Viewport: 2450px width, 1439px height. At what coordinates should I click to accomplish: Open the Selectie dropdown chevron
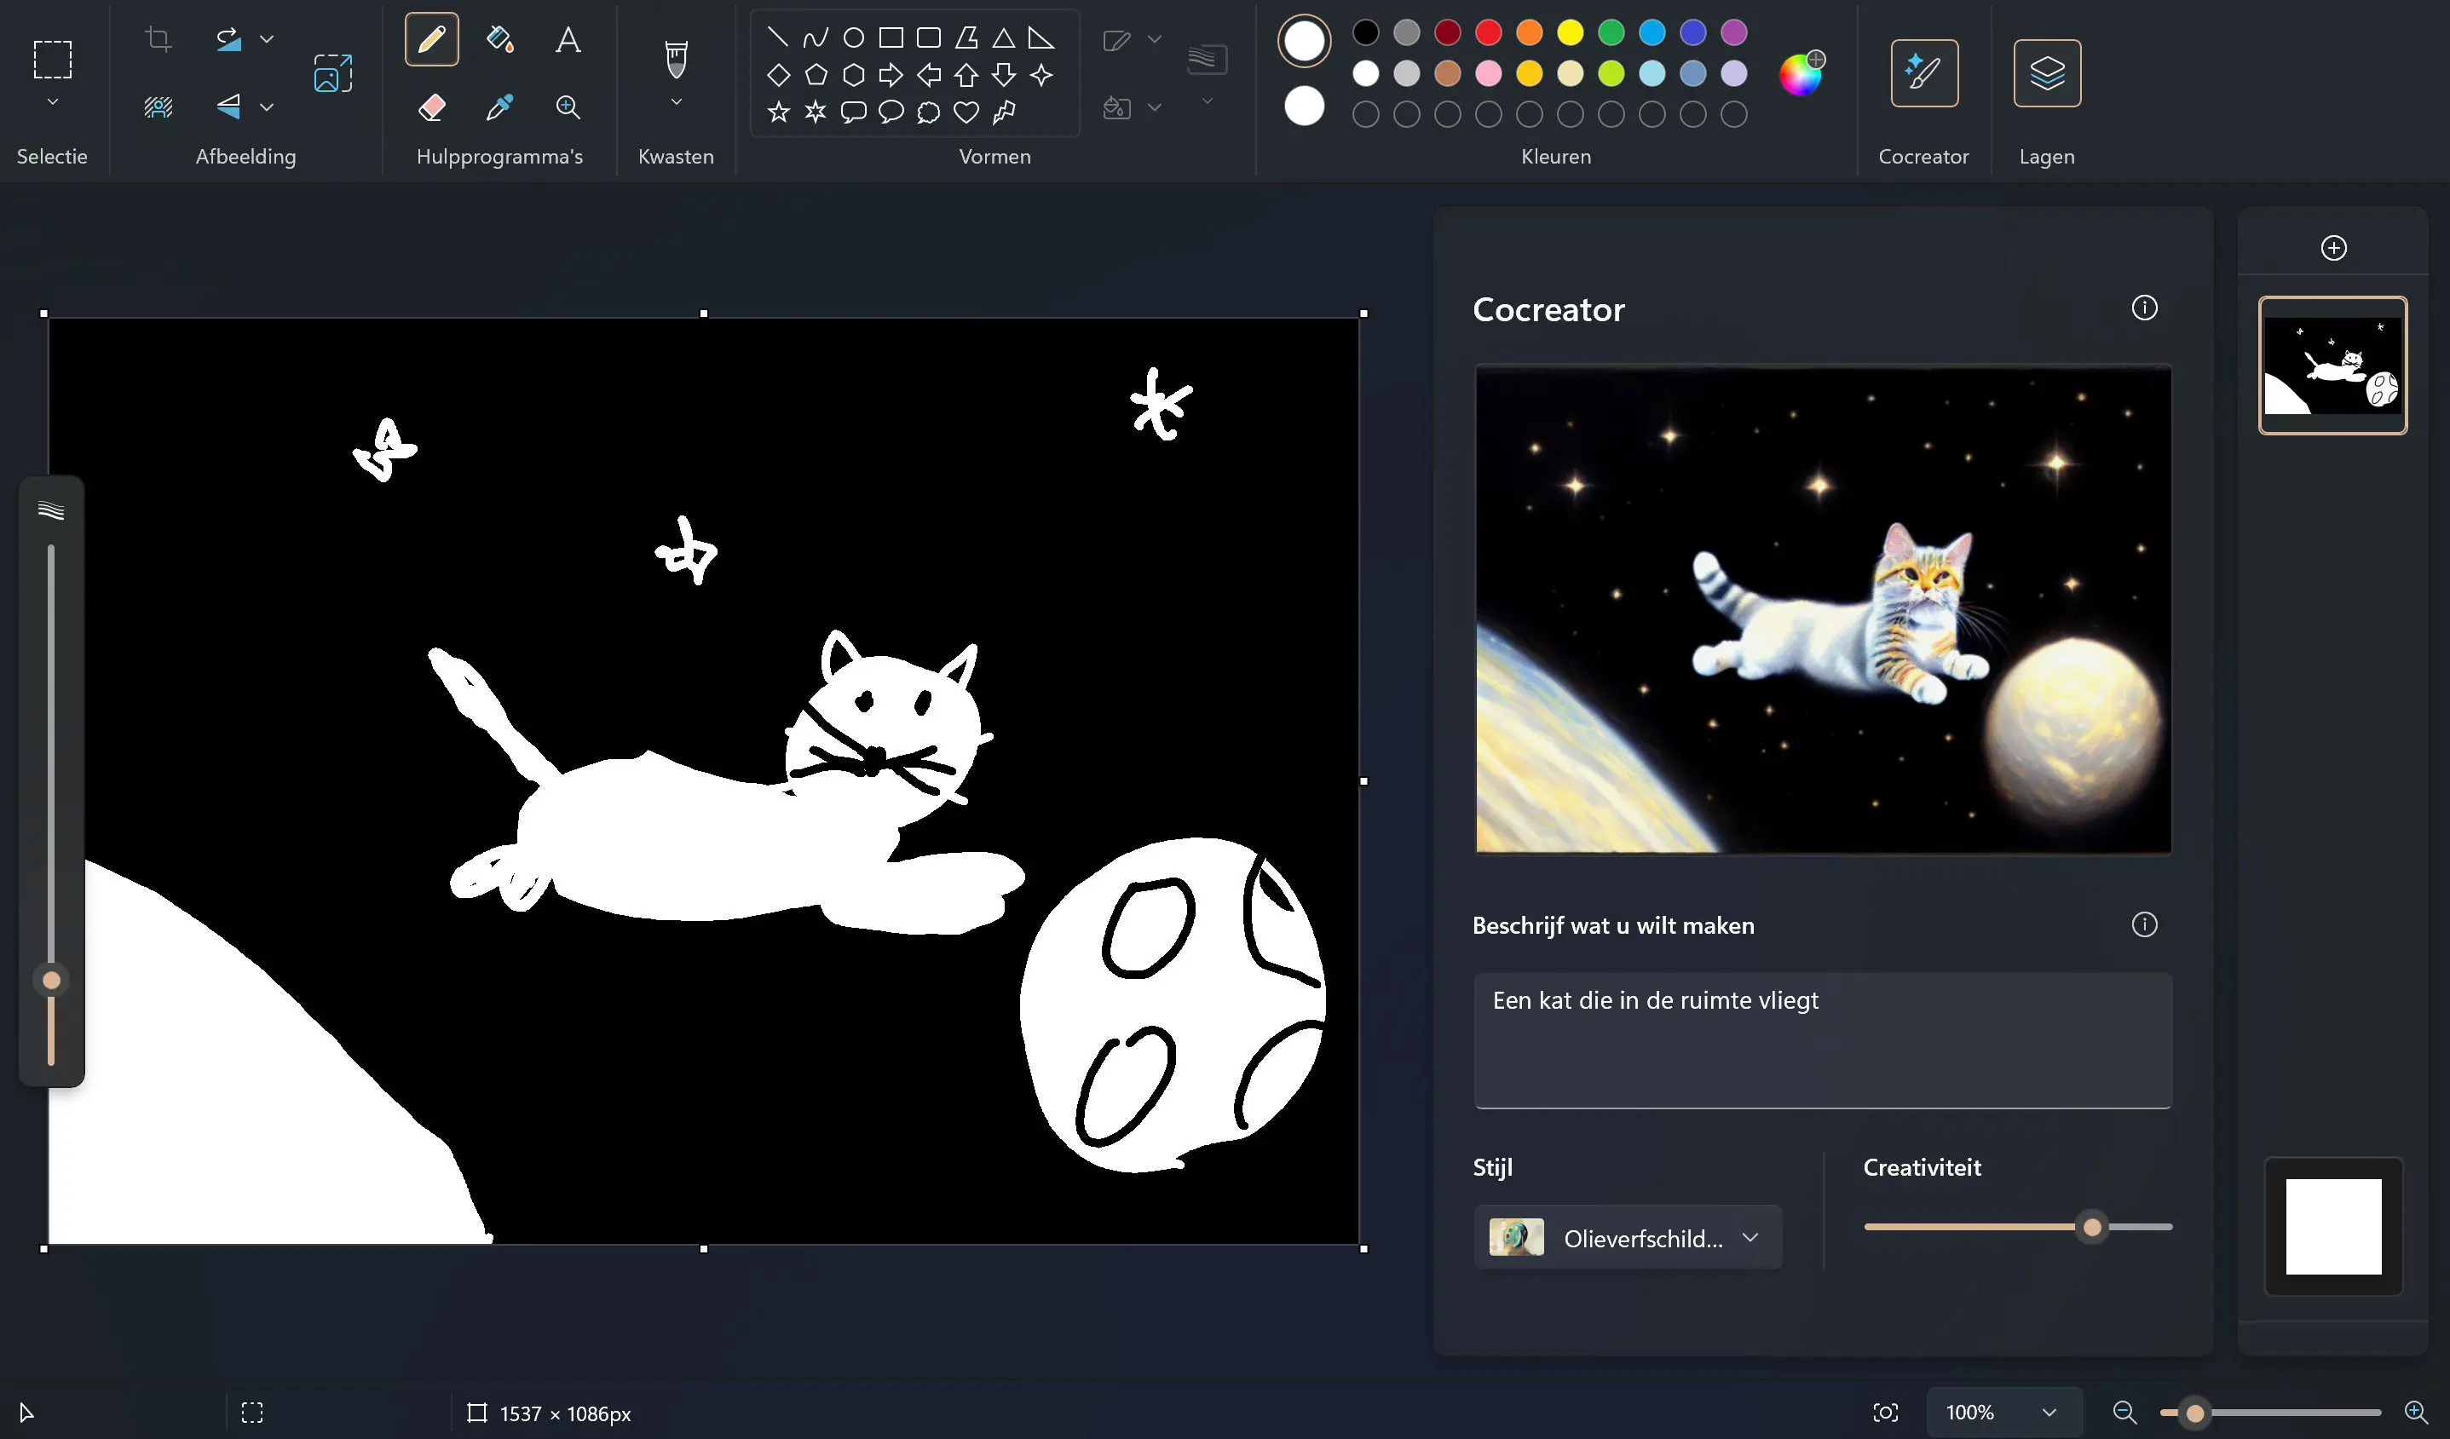pyautogui.click(x=53, y=102)
